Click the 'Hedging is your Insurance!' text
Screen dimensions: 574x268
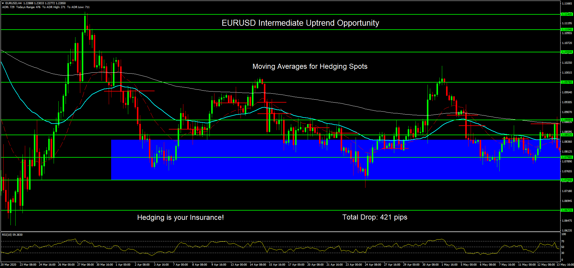point(180,217)
